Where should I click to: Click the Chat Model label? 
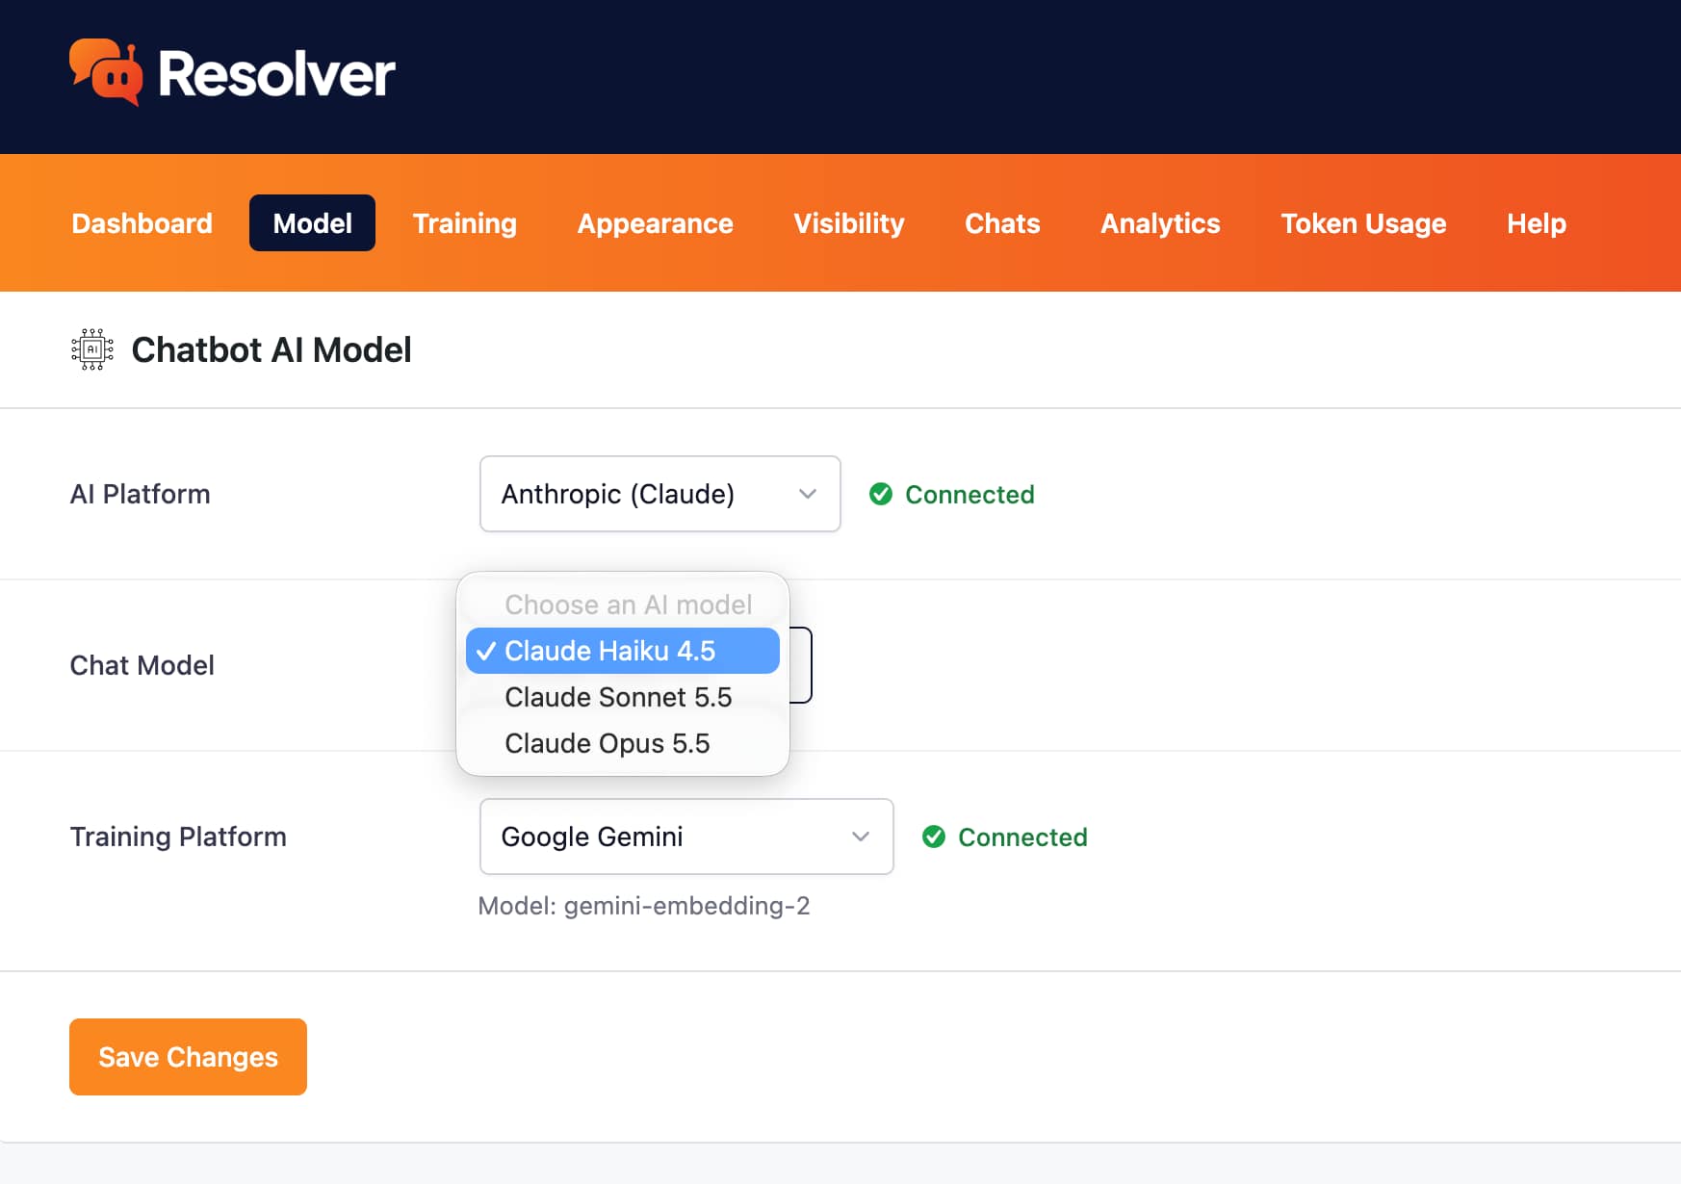coord(142,665)
